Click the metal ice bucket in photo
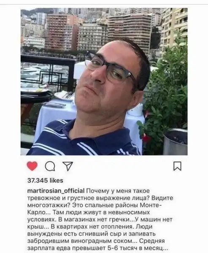The width and height of the screenshot is (208, 253). (x=175, y=142)
